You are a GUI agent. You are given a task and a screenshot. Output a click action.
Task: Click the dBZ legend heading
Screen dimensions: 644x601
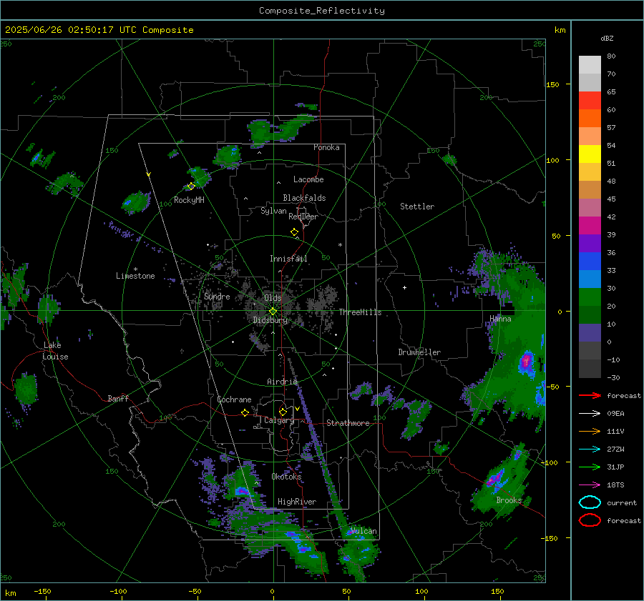tap(607, 38)
